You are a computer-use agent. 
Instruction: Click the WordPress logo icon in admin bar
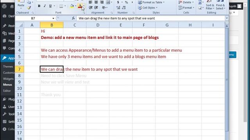click(x=4, y=6)
